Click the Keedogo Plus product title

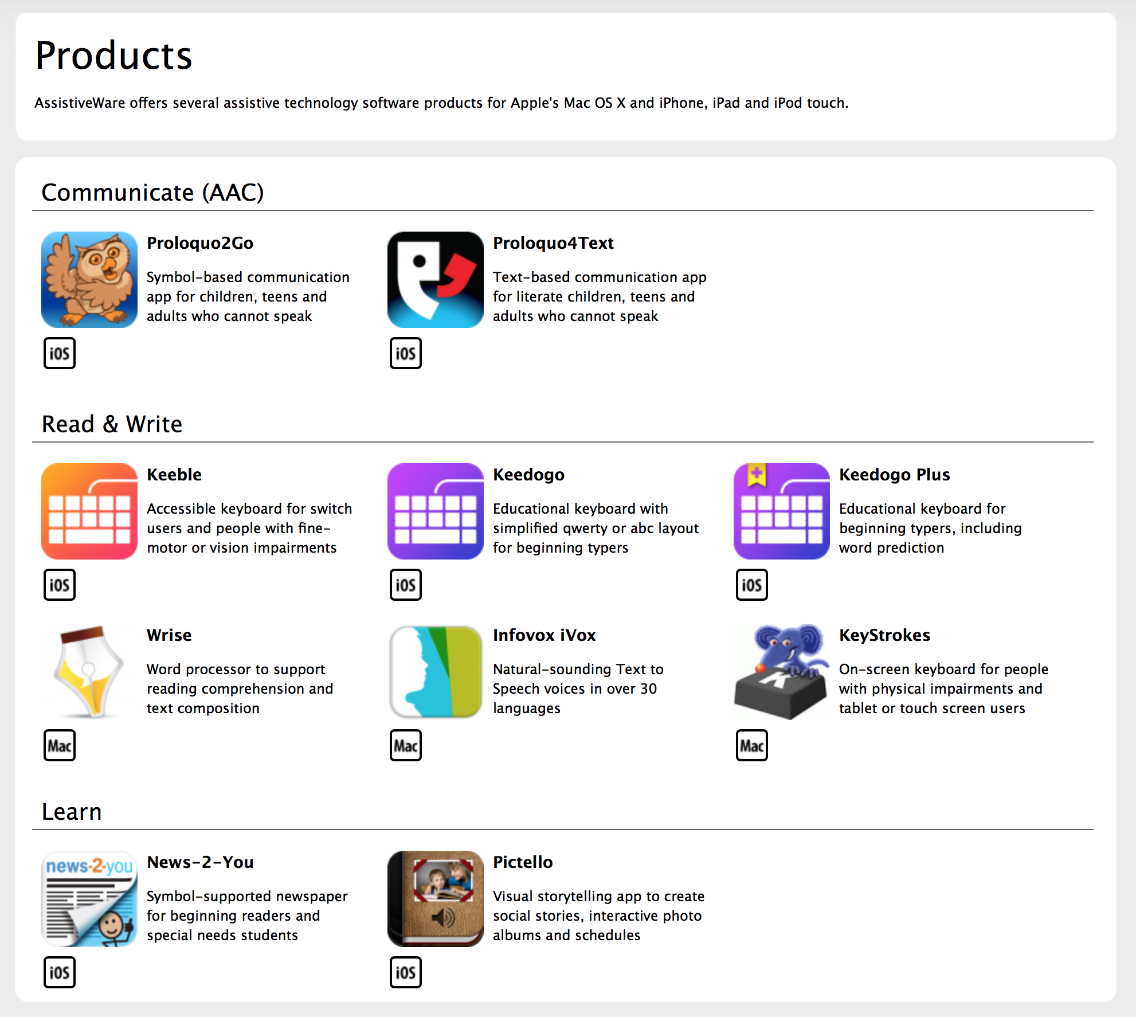coord(894,475)
